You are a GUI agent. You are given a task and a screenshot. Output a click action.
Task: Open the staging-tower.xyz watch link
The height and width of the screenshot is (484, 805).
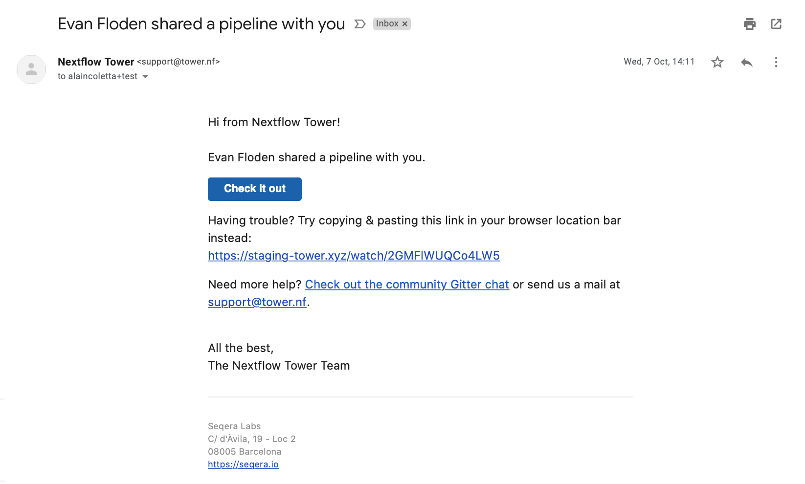(x=354, y=256)
